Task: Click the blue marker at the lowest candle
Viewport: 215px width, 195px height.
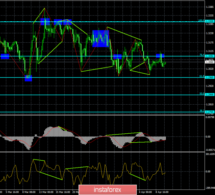Action: (x=28, y=78)
